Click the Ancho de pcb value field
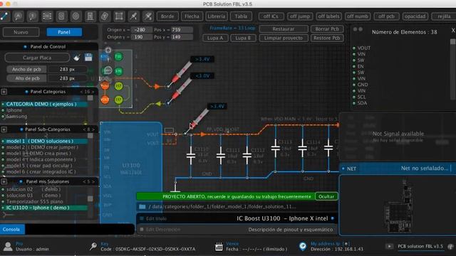Image resolution: width=456 pixels, height=256 pixels. point(67,69)
